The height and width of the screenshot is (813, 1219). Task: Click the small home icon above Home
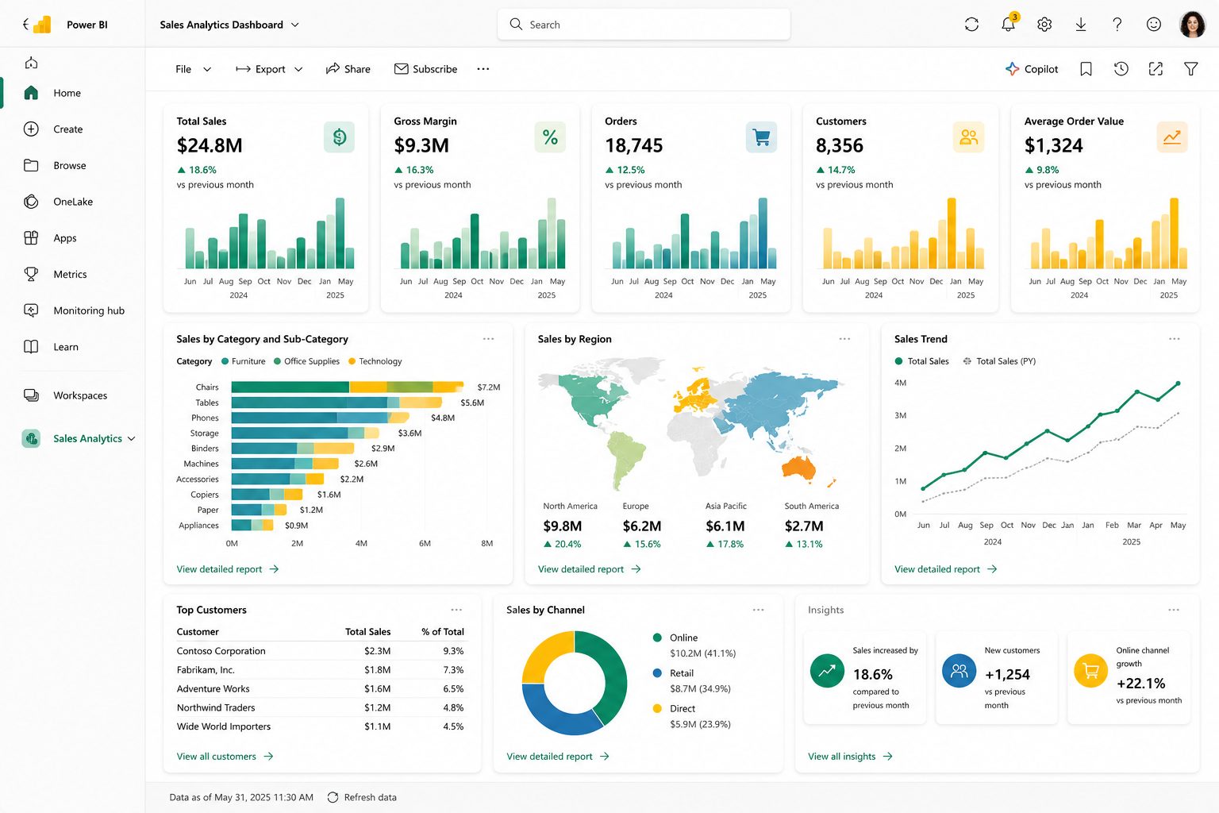pyautogui.click(x=32, y=63)
